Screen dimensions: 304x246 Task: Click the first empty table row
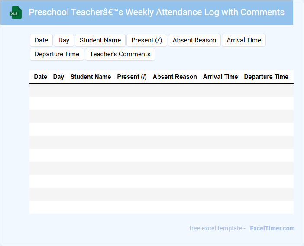(161, 90)
